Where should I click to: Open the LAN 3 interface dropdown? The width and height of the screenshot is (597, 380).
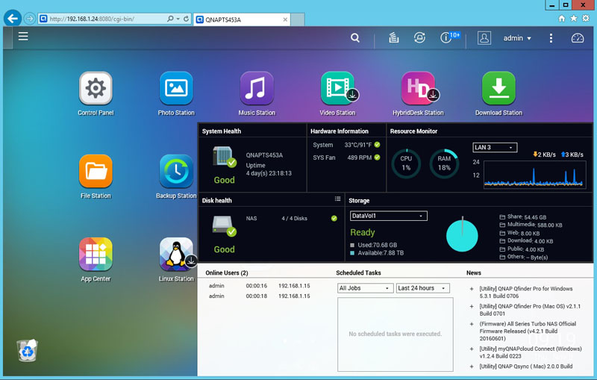[495, 148]
